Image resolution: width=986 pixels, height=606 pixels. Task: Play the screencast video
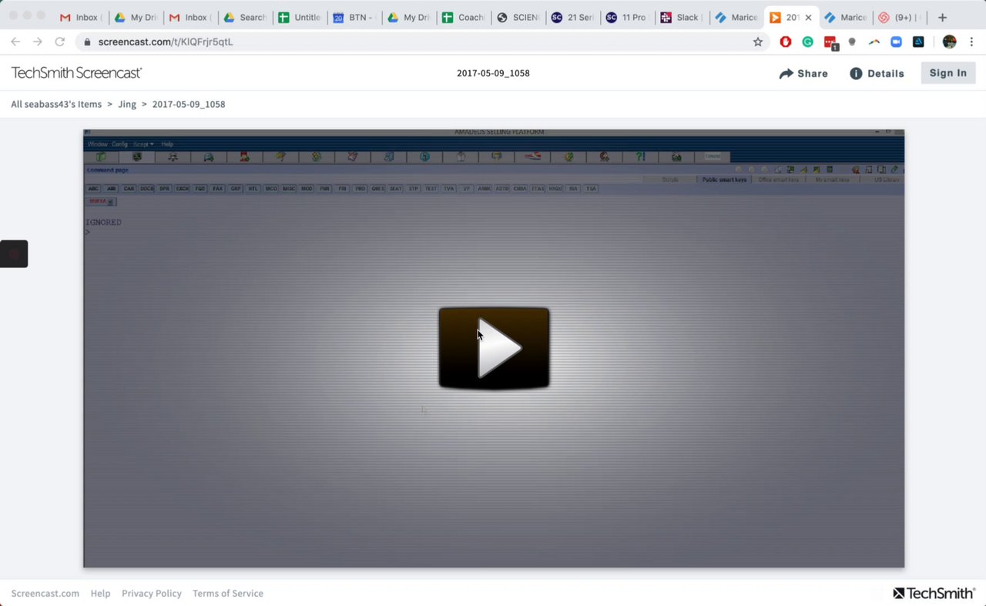click(x=494, y=348)
